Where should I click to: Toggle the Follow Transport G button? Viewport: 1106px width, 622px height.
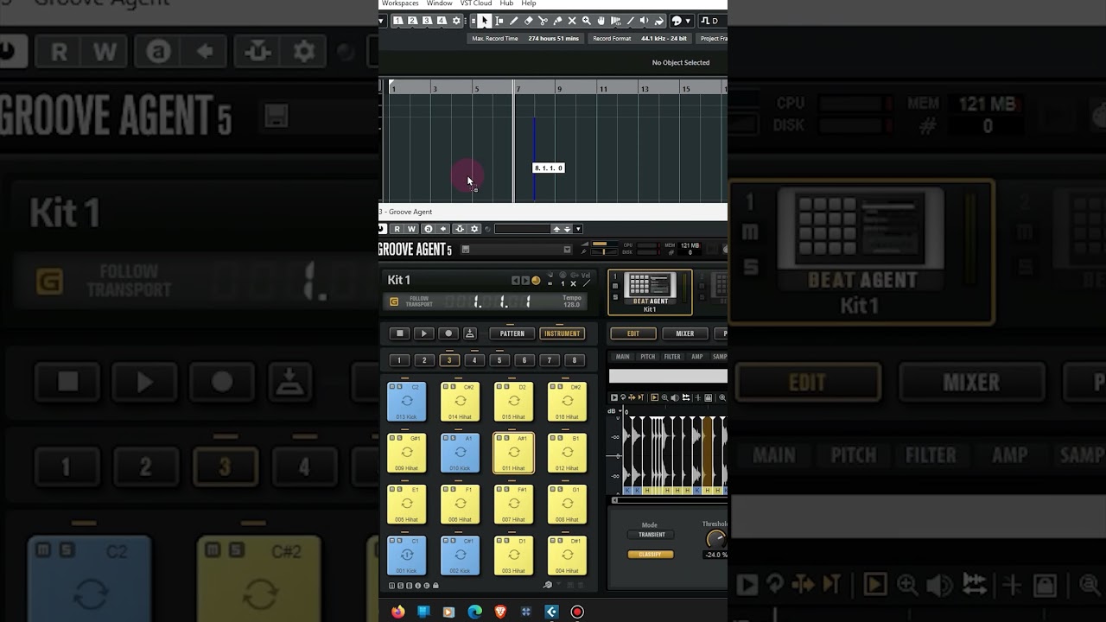coord(394,302)
